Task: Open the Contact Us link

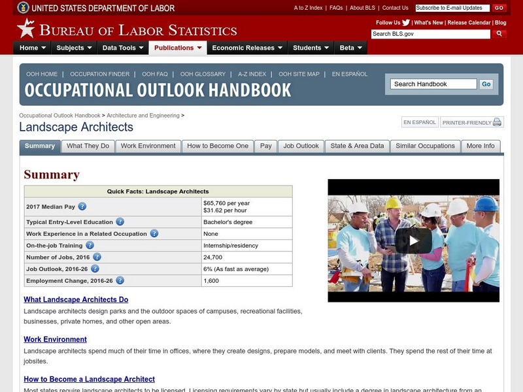Action: coord(395,8)
